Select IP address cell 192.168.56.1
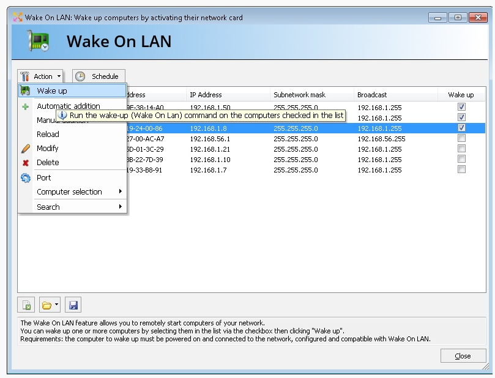Screen dimensions: 495x378 (210, 139)
